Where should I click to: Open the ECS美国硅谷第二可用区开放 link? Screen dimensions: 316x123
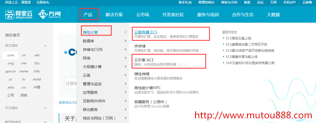[247, 44]
